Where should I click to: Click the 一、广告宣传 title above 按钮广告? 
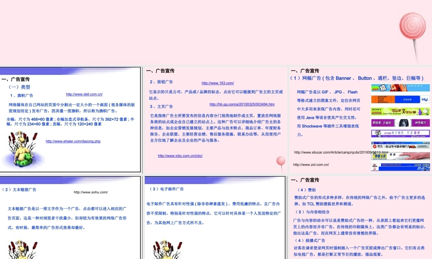(160, 71)
